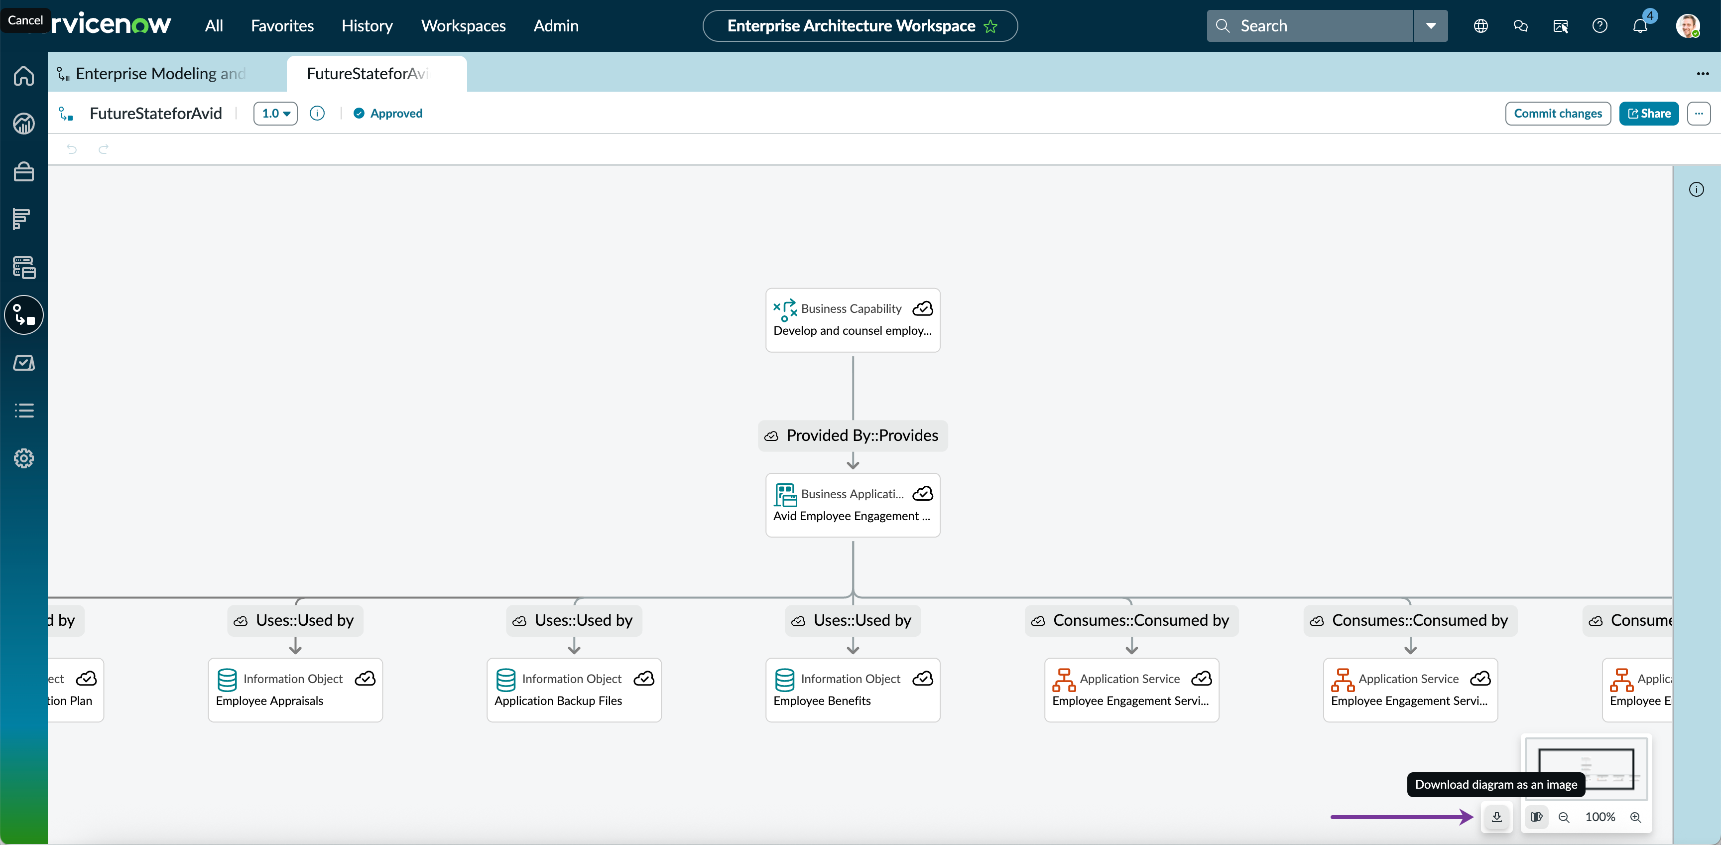
Task: Favorite the workspace with the star icon
Action: pyautogui.click(x=991, y=26)
